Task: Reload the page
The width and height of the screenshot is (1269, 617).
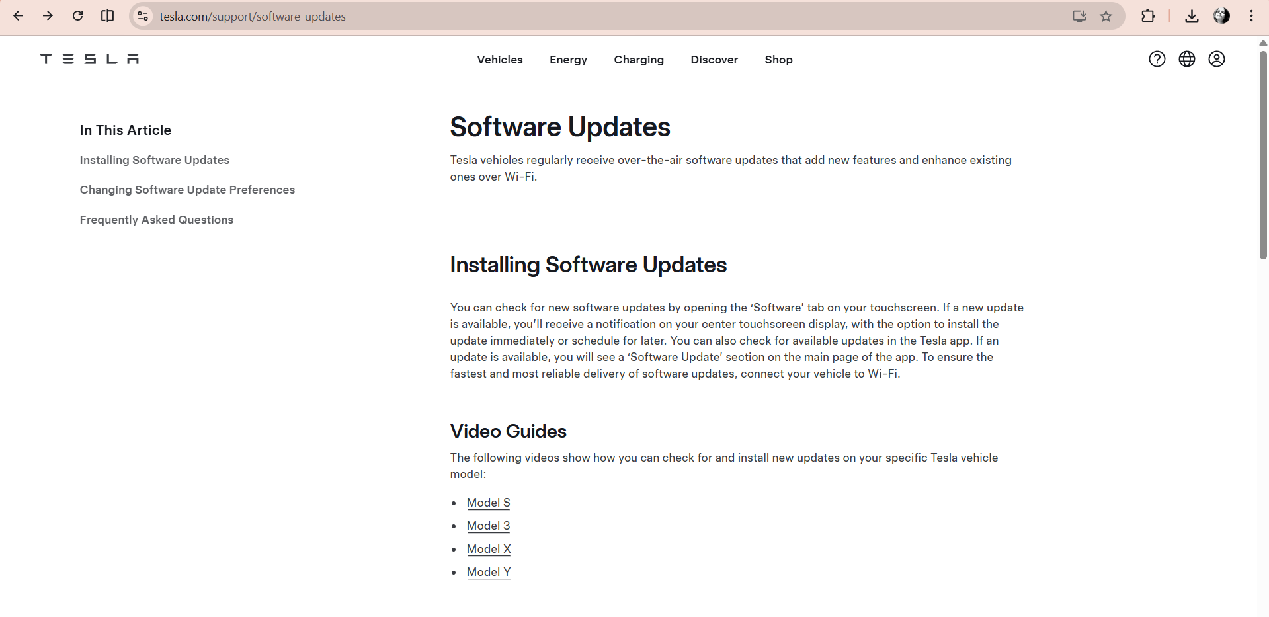Action: pyautogui.click(x=77, y=16)
